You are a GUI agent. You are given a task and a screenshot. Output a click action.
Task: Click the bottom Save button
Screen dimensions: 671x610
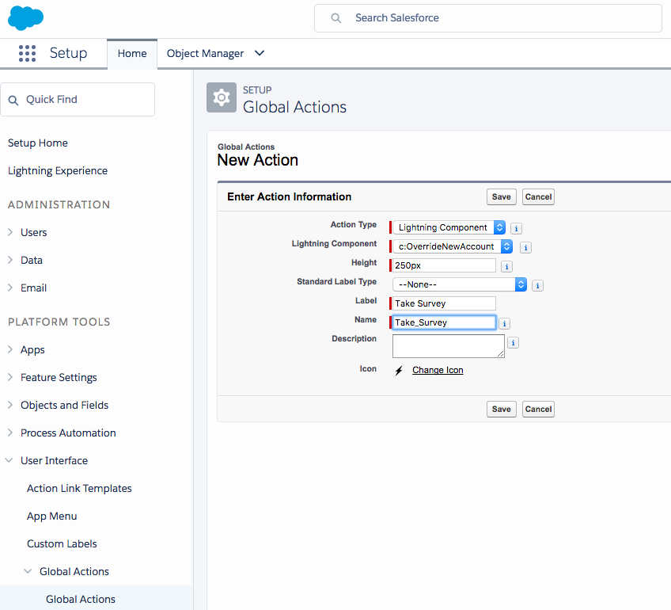[x=501, y=409]
